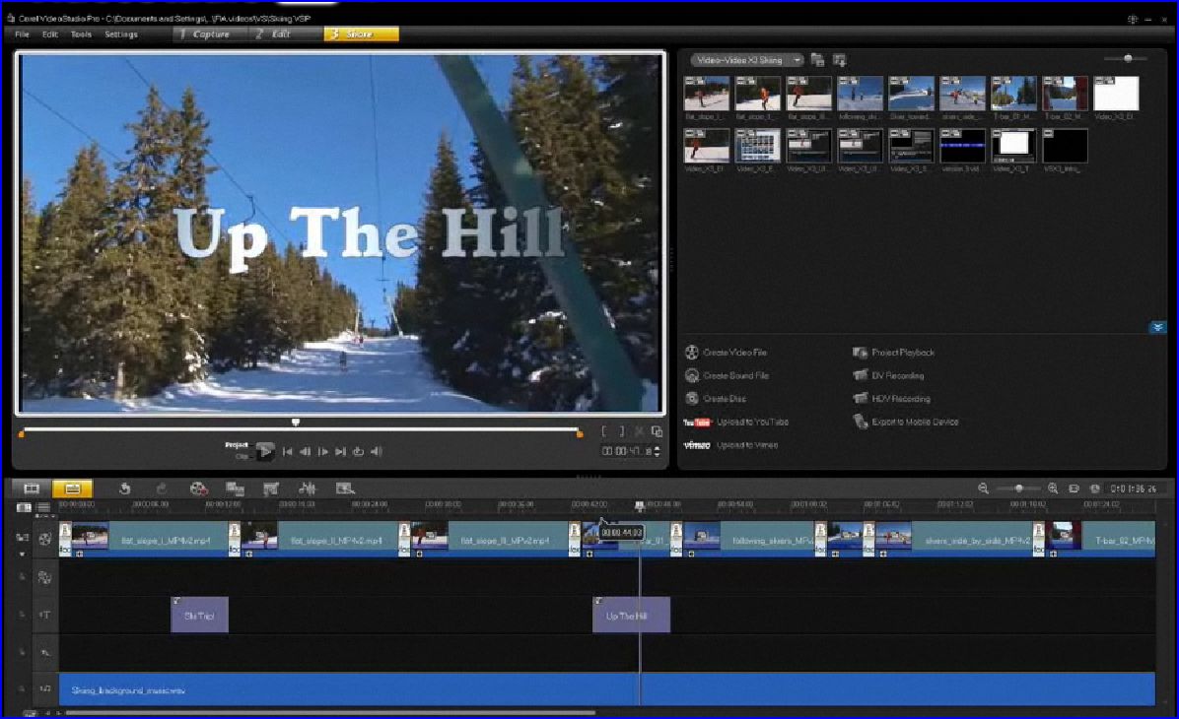Jump to start with the Home button
The height and width of the screenshot is (719, 1179).
(287, 451)
